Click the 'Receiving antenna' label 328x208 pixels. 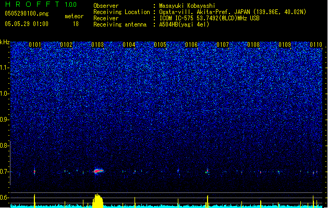tap(120, 24)
